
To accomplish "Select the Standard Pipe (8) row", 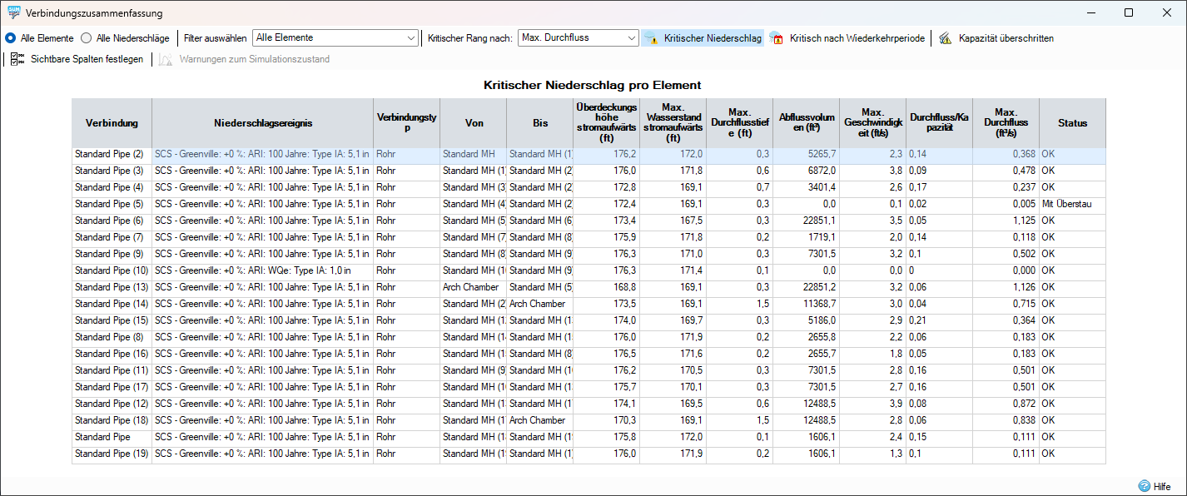I will 589,337.
